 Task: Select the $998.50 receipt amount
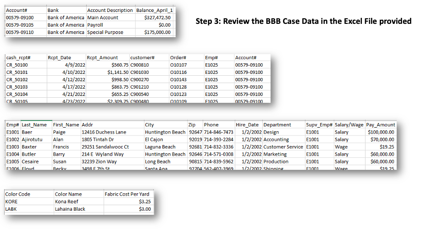click(x=120, y=79)
